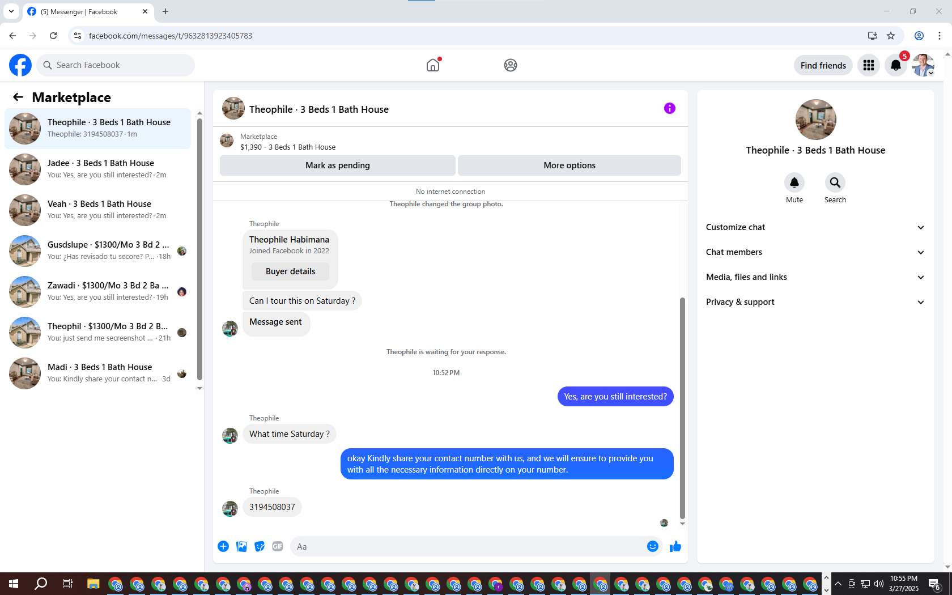
Task: Click the install app icon in address bar
Action: coord(873,36)
